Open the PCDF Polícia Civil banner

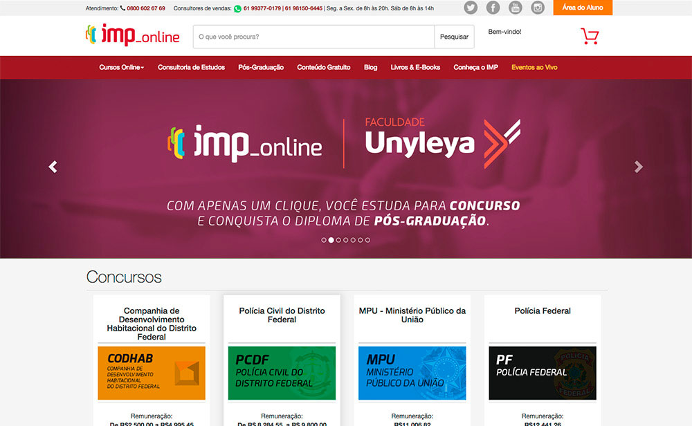click(282, 373)
